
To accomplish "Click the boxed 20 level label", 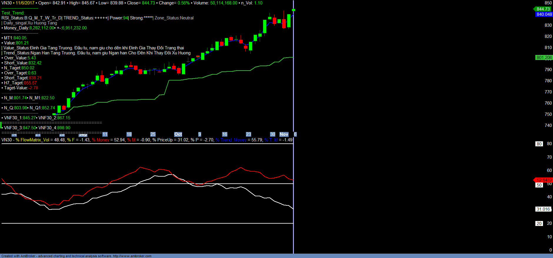I will pos(539,224).
